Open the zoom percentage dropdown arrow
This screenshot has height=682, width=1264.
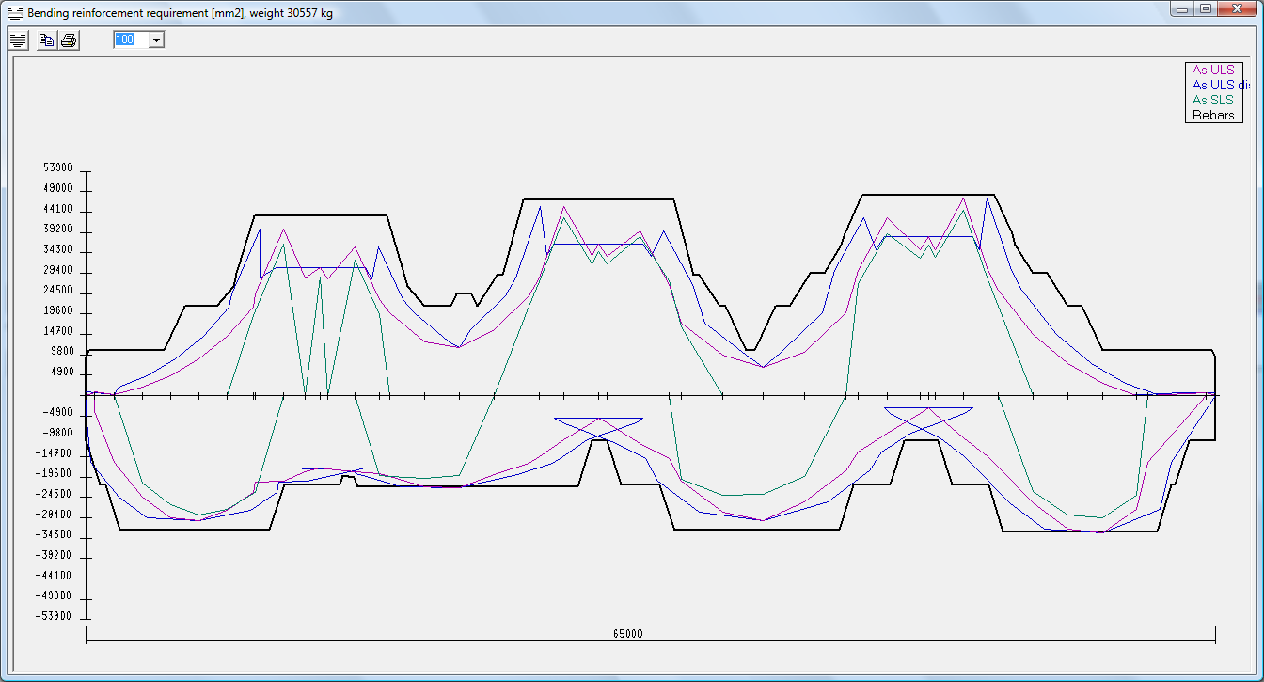point(156,40)
